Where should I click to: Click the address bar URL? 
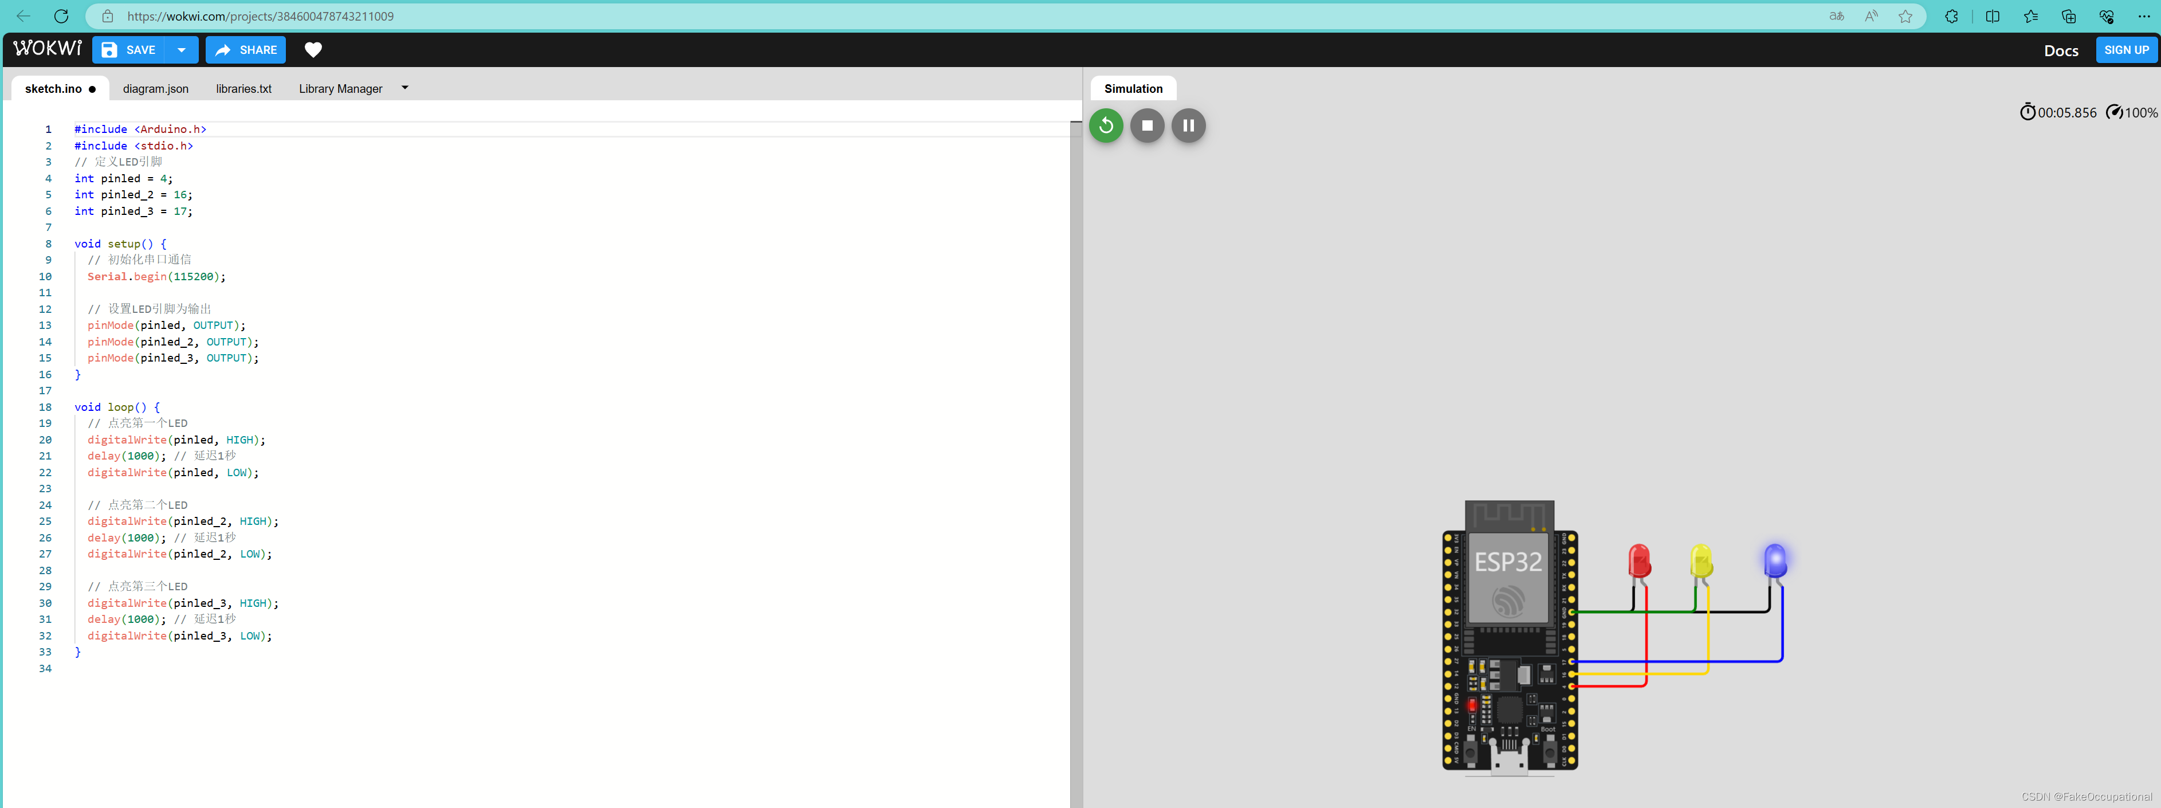pyautogui.click(x=260, y=16)
